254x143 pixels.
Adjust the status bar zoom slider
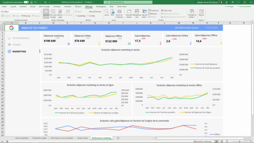240,141
